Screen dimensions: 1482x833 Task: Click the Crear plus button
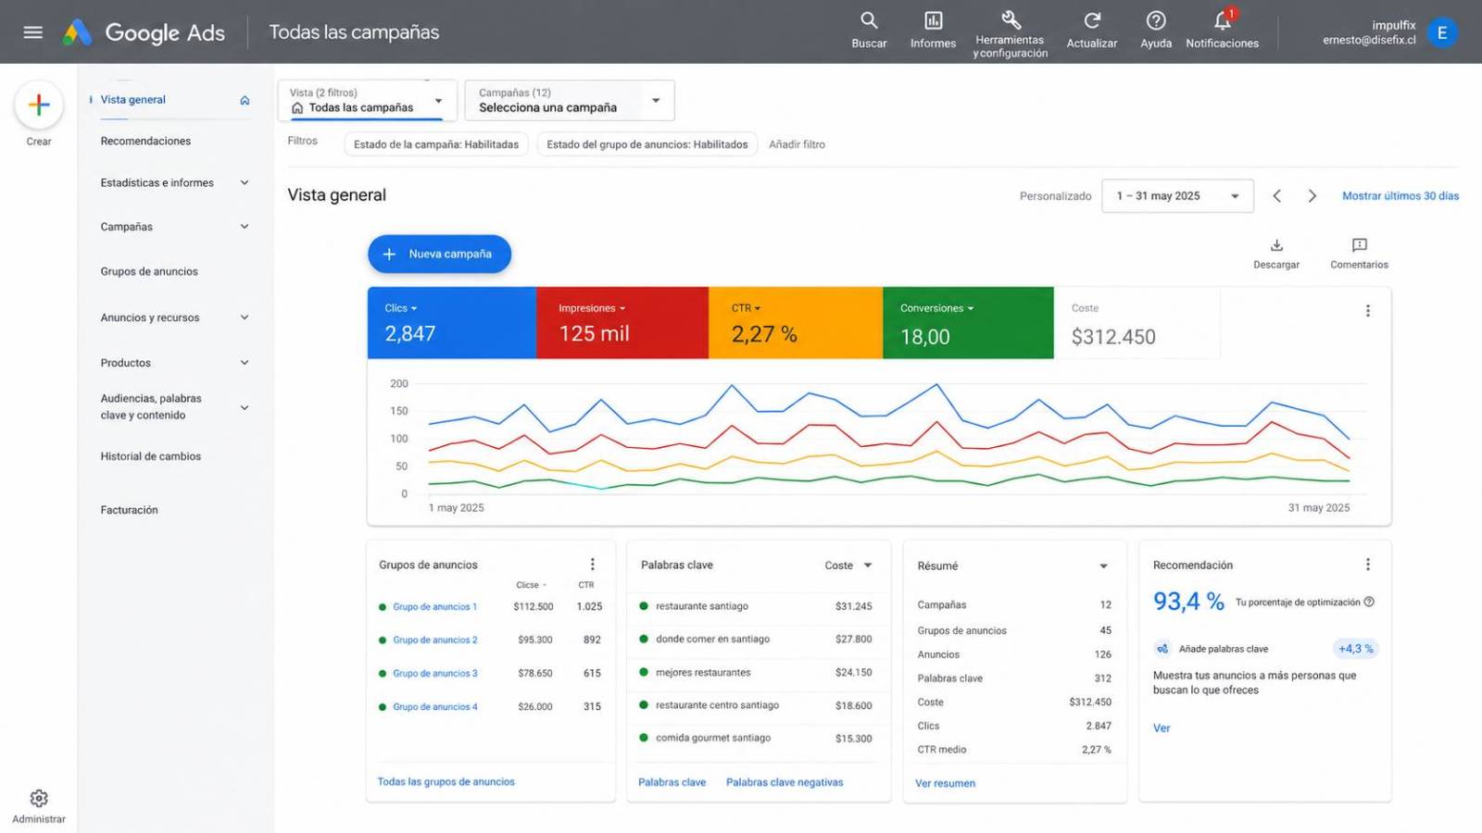pos(39,105)
